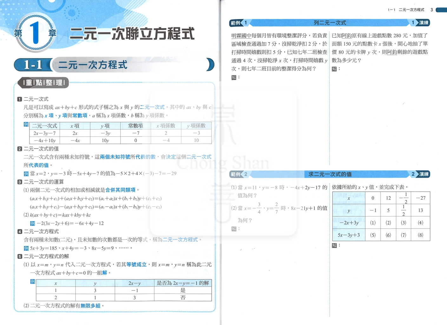
Task: Click numbered badge 5 beside 二元一次方程式的解
Action: [20, 256]
